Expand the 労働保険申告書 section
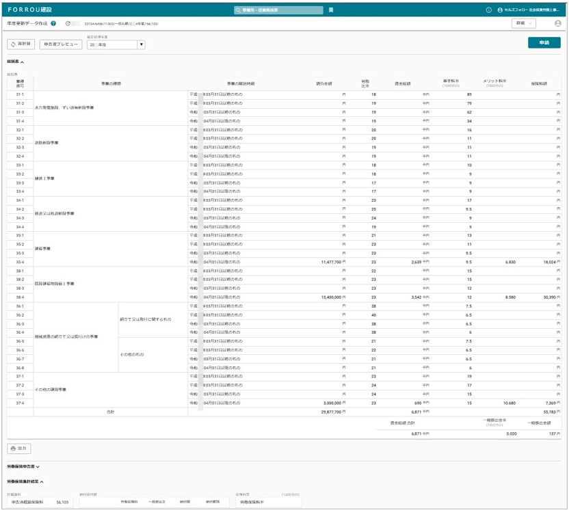 pyautogui.click(x=23, y=467)
